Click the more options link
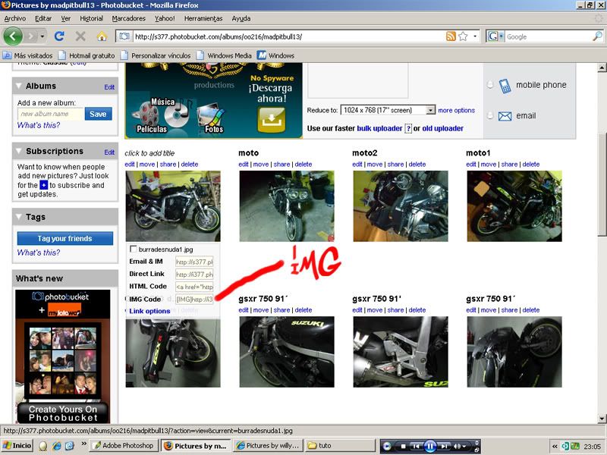 pos(457,110)
